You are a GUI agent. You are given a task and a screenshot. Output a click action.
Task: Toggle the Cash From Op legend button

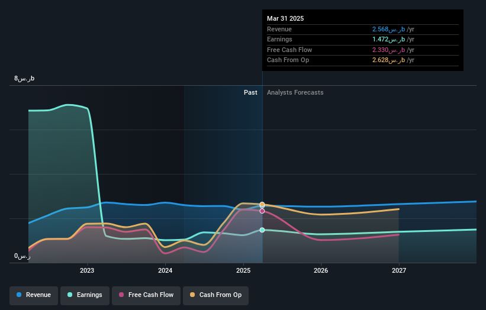point(215,295)
